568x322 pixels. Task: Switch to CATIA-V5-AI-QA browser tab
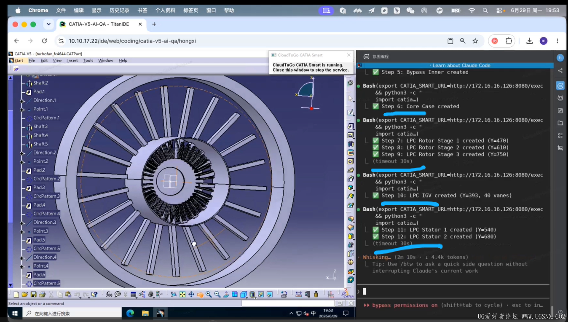click(102, 24)
